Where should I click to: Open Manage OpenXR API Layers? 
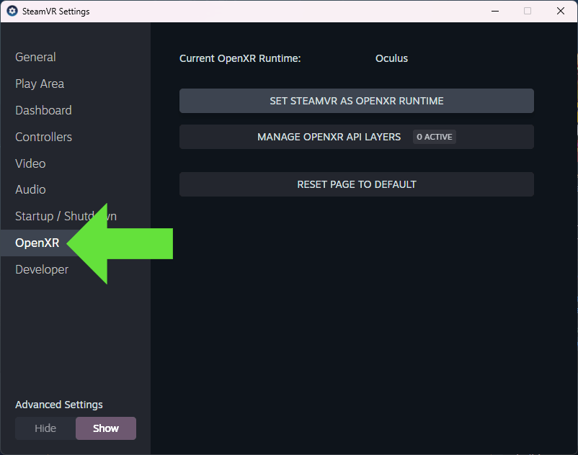click(x=357, y=137)
